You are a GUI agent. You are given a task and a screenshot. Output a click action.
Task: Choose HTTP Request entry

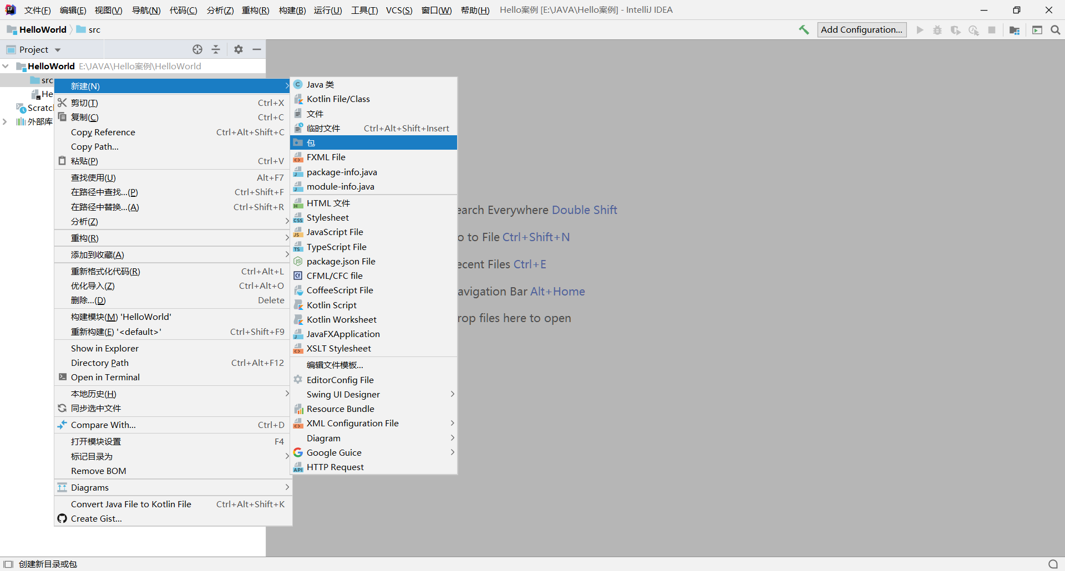[x=374, y=467]
